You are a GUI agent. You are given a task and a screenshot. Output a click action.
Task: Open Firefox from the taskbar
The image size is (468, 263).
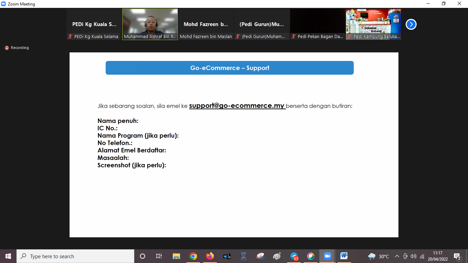pos(210,256)
